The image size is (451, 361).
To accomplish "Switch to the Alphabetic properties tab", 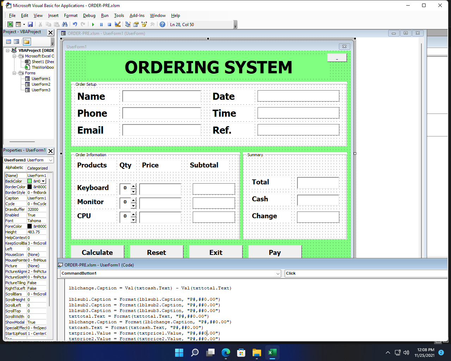I will (x=14, y=168).
